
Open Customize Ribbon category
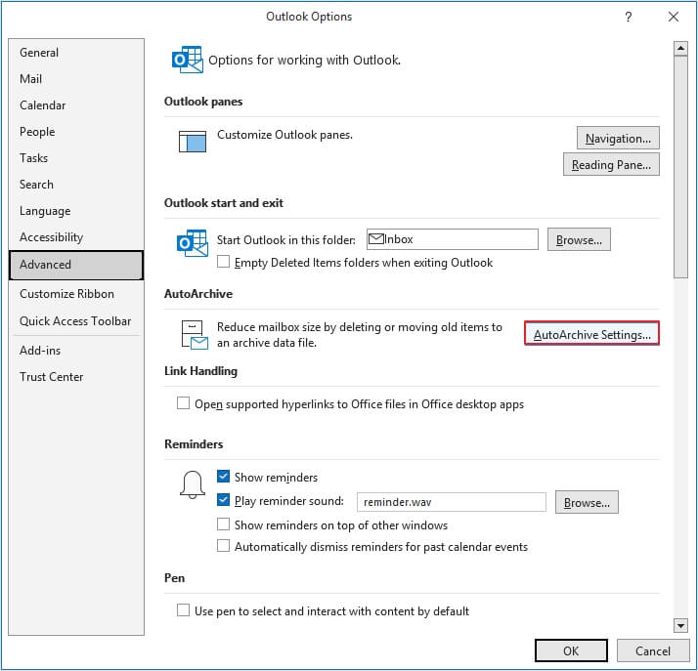click(76, 294)
